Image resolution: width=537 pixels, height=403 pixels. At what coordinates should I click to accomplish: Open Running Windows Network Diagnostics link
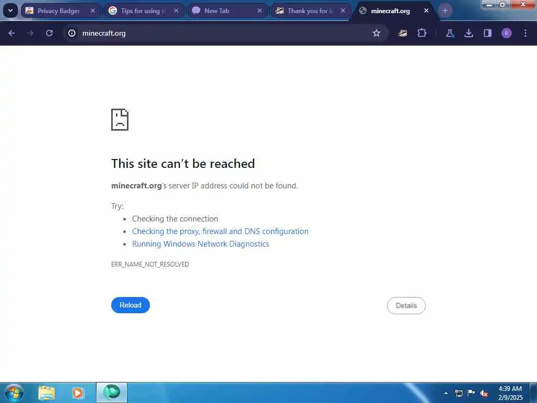coord(201,244)
